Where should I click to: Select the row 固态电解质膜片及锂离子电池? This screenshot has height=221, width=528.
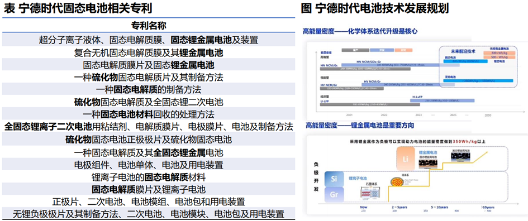149,189
